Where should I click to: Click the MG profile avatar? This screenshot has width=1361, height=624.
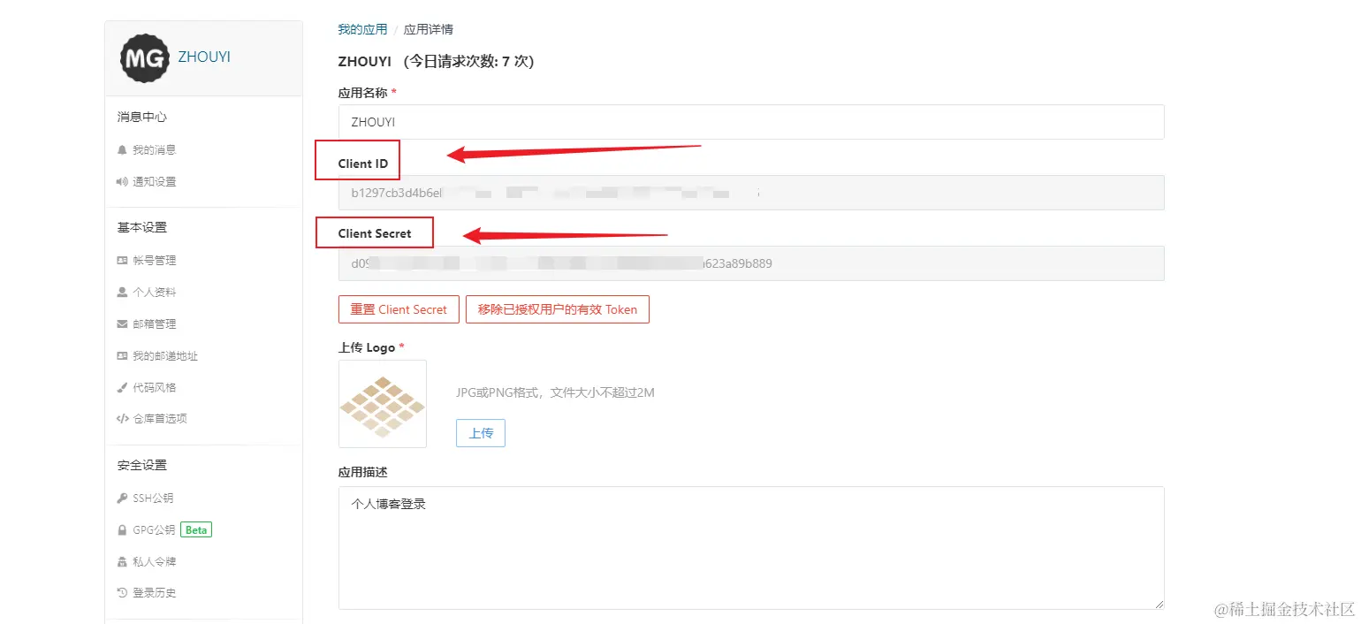tap(145, 58)
